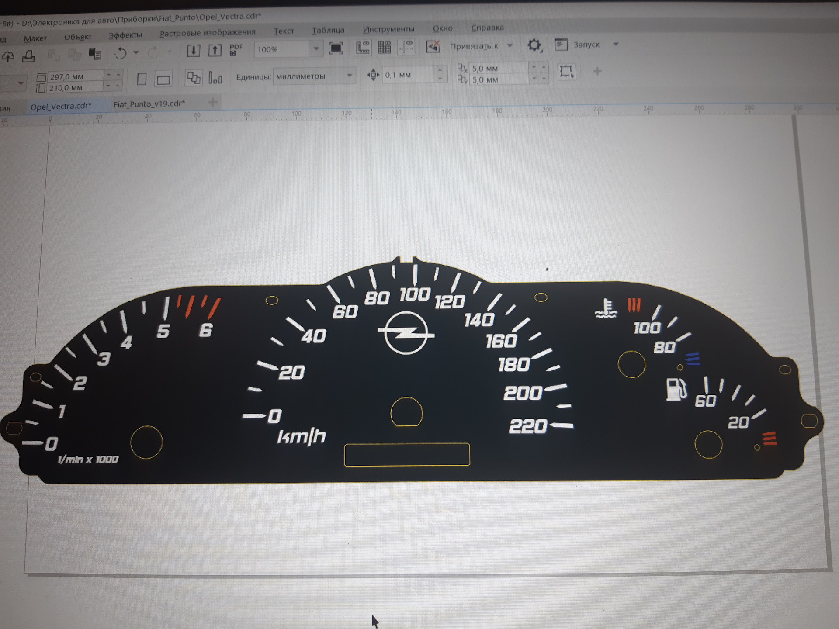Viewport: 839px width, 629px height.
Task: Open the units миллиметры dropdown
Action: pos(350,76)
